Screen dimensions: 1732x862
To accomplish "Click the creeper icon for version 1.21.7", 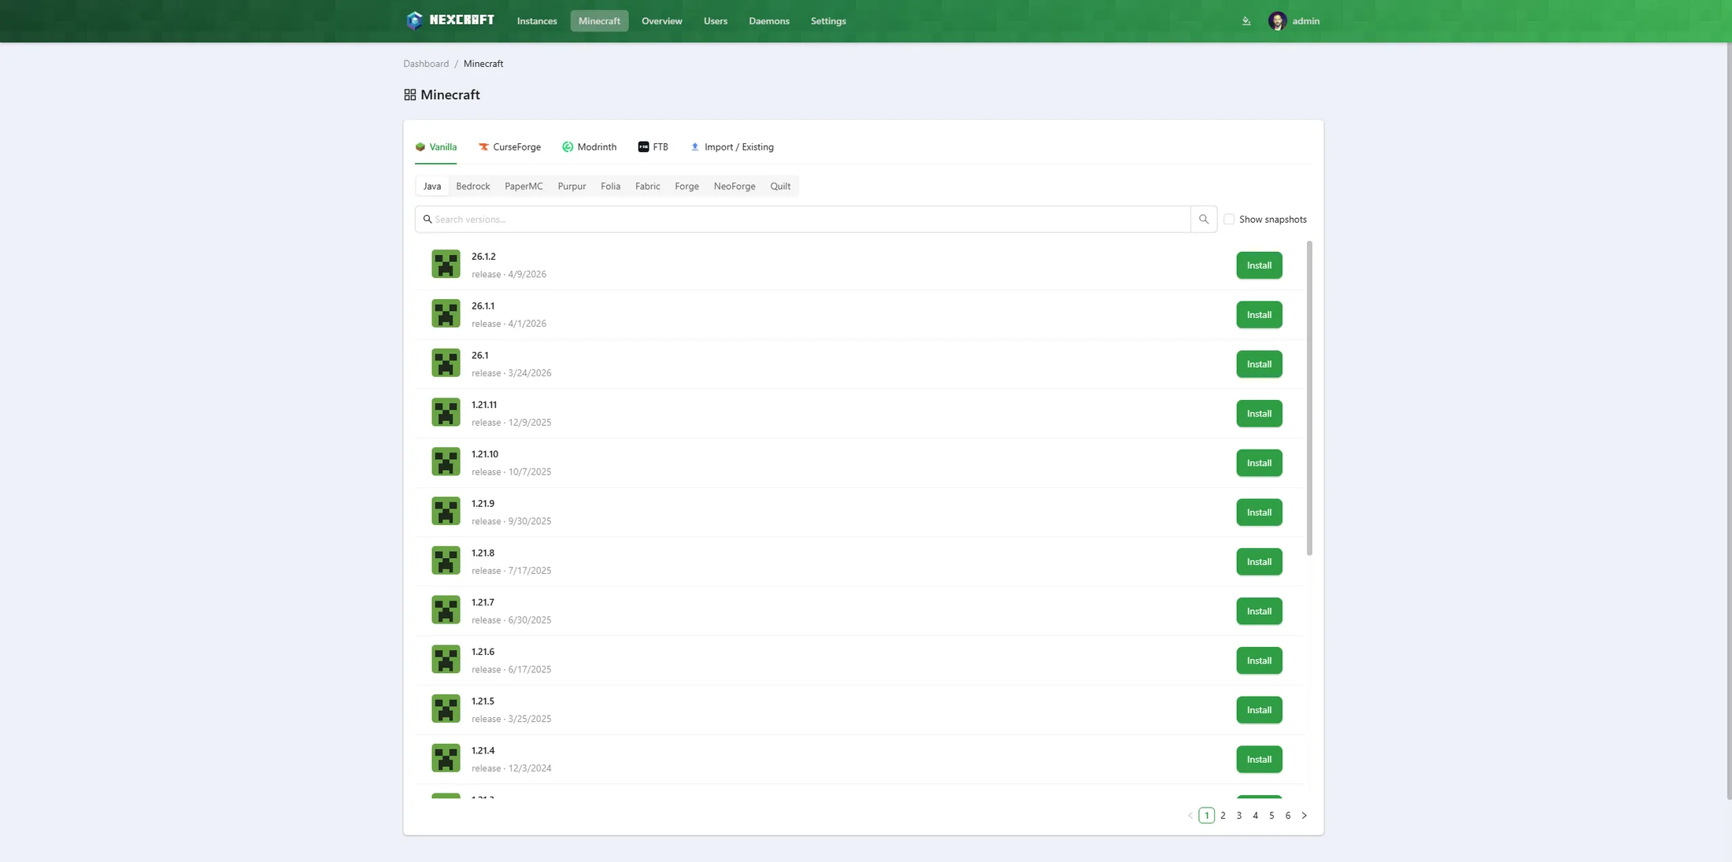I will coord(446,610).
